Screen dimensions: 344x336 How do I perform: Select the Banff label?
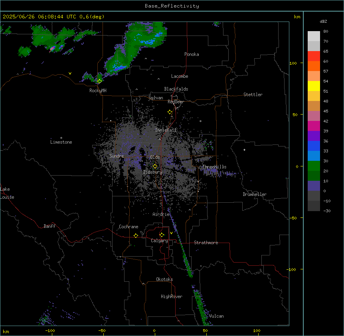49,226
